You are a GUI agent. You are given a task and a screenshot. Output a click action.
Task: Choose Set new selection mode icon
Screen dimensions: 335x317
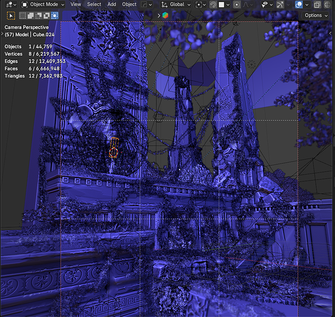[x=23, y=15]
